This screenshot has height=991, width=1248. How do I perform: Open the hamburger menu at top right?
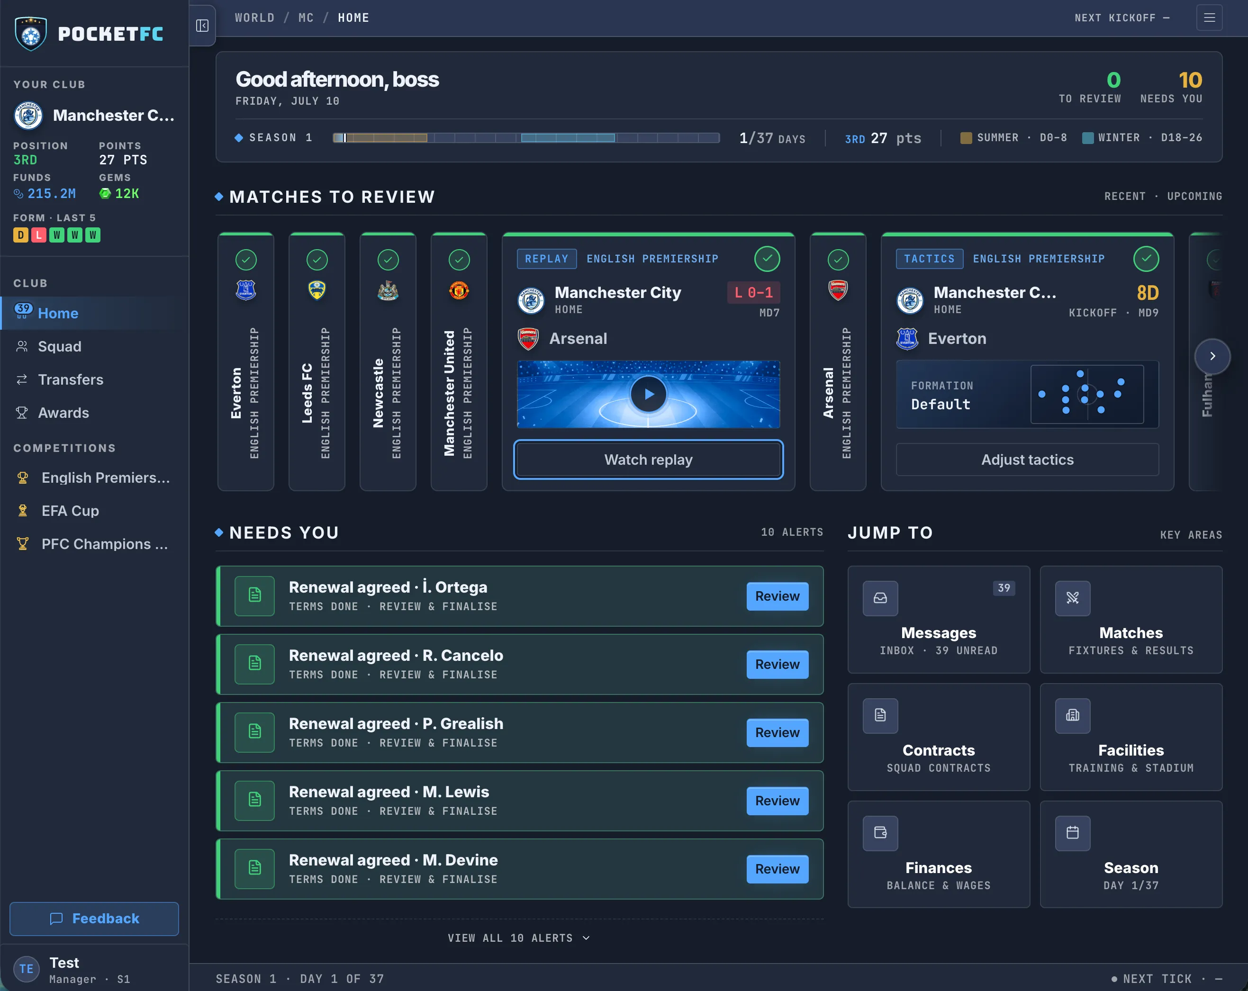[x=1209, y=18]
